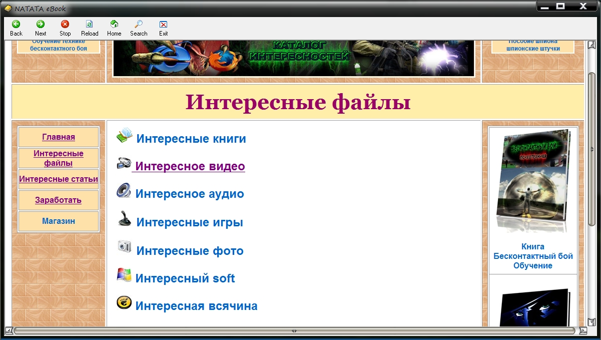Screen dimensions: 601x340
Task: Click the Back toolbar icon
Action: point(16,25)
